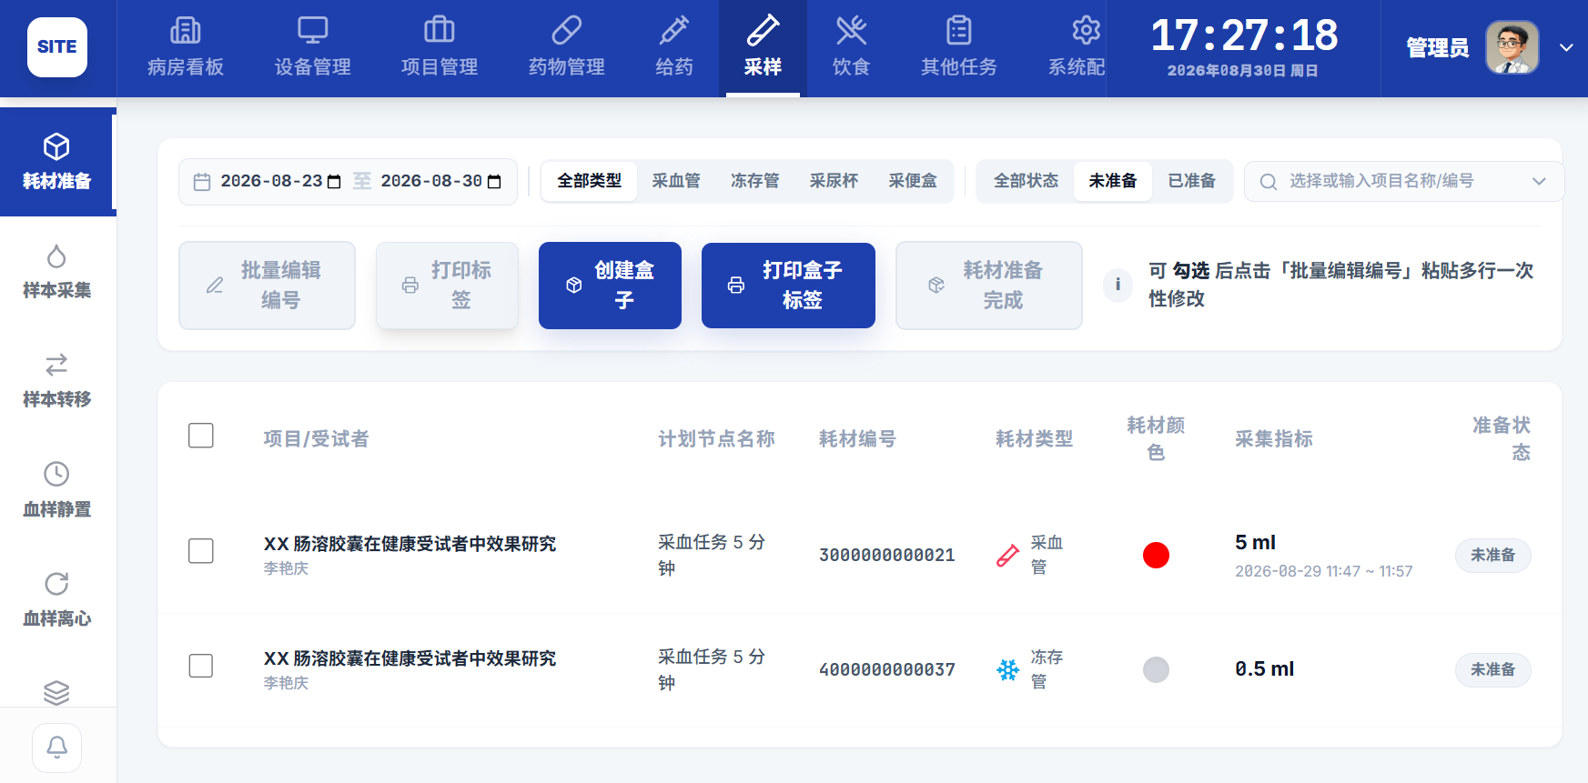
Task: Open 药物管理 pill icon
Action: coord(567,31)
